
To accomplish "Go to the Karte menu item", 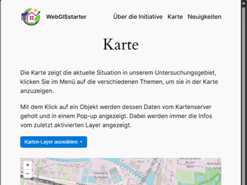I will pyautogui.click(x=175, y=17).
